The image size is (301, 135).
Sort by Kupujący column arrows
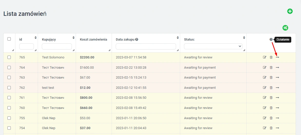74,38
